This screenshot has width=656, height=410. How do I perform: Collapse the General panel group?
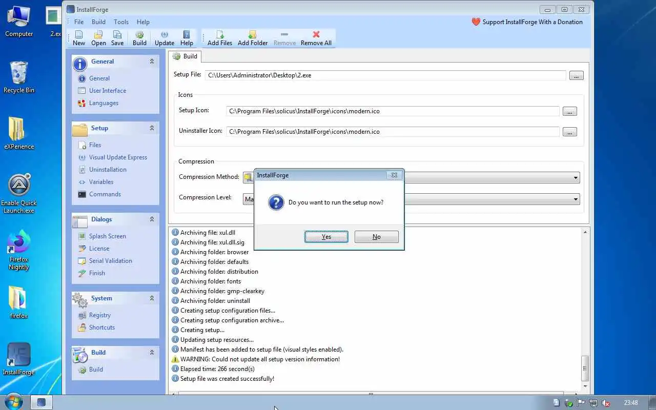pyautogui.click(x=152, y=61)
